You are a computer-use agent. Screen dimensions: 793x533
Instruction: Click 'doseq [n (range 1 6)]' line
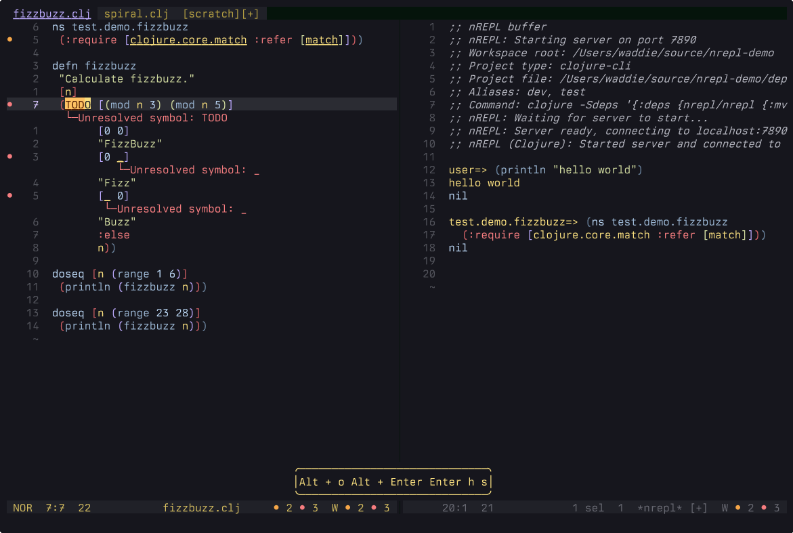[x=120, y=274]
